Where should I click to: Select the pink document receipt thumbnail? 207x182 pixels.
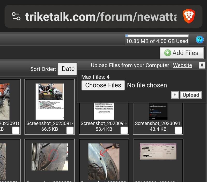(x=158, y=152)
